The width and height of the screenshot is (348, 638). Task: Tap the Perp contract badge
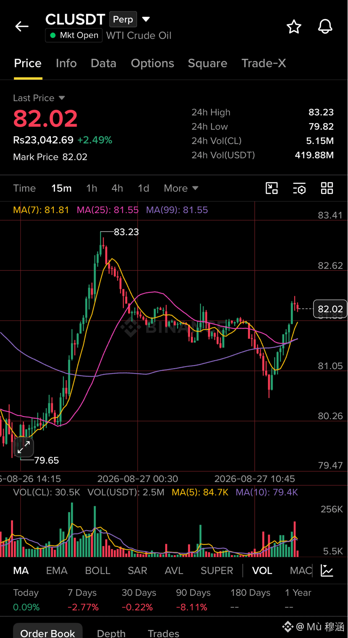(x=123, y=19)
